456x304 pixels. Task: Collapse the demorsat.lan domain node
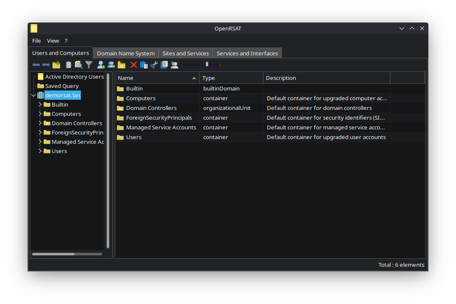33,96
